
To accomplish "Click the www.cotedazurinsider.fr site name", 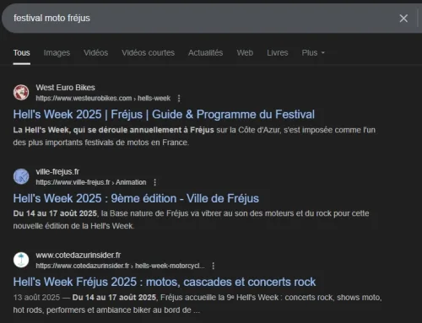I will click(x=78, y=256).
